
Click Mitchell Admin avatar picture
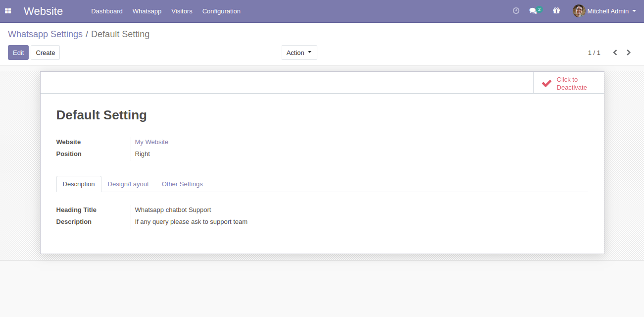(579, 11)
